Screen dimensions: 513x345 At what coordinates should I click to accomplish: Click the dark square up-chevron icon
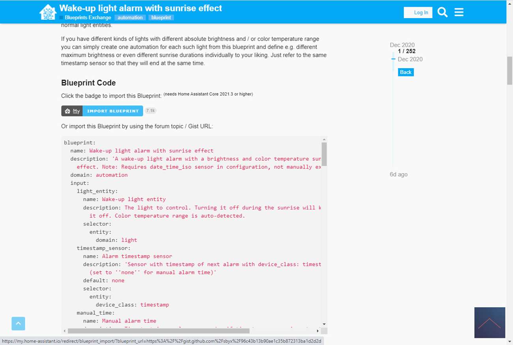point(489,323)
